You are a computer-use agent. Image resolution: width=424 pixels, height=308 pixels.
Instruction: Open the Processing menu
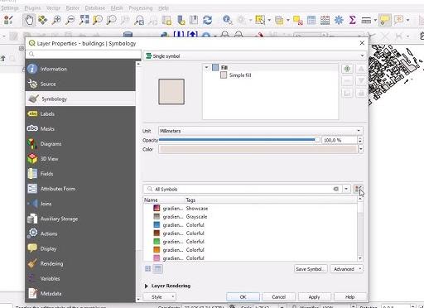click(x=141, y=8)
